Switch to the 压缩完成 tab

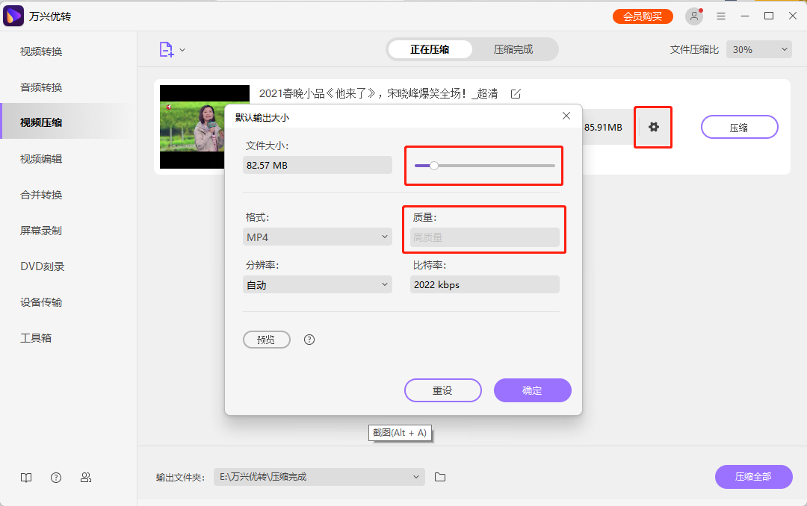tap(514, 49)
